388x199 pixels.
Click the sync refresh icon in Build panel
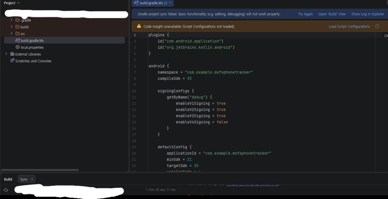pyautogui.click(x=6, y=190)
